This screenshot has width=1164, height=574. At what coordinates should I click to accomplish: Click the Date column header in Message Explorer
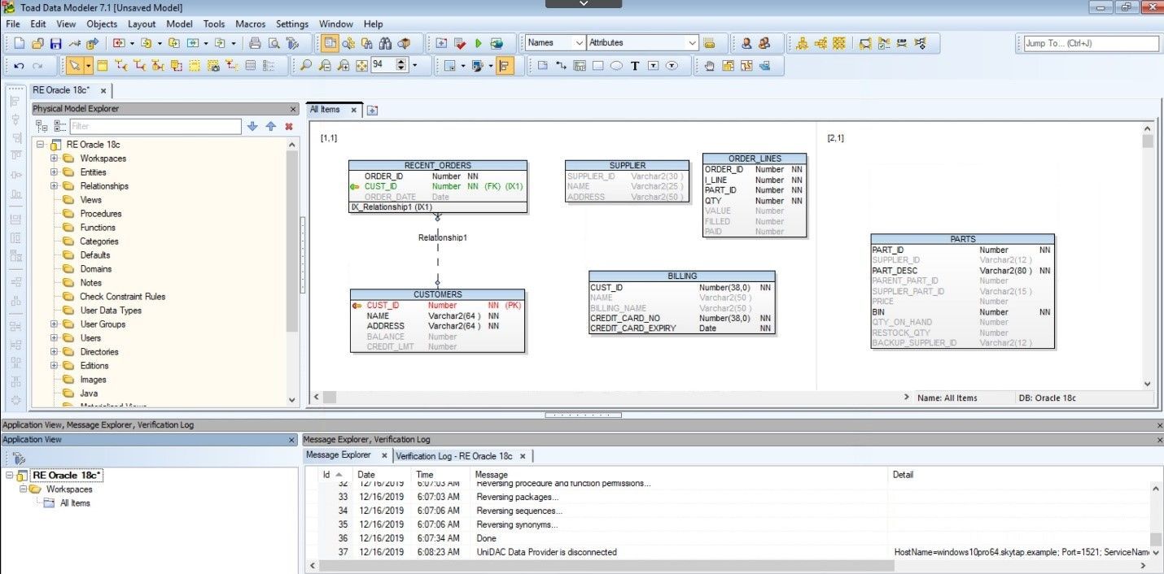coord(366,475)
